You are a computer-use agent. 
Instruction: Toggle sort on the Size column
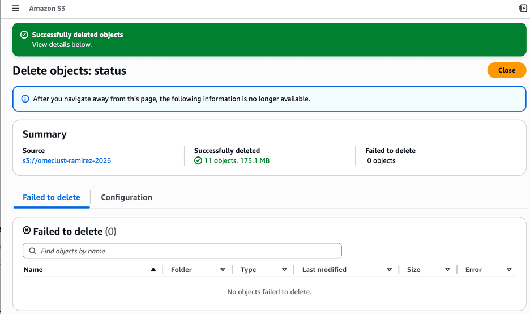447,270
